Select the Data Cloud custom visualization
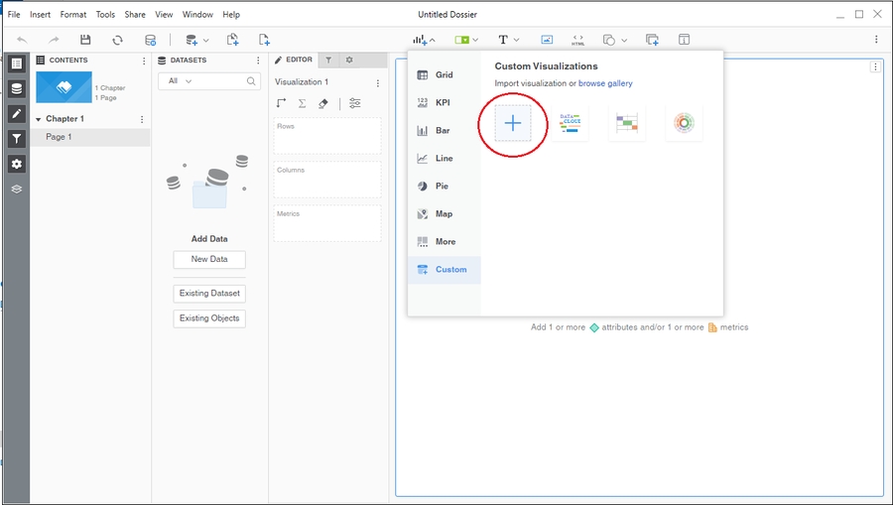Screen dimensions: 893x505 571,123
